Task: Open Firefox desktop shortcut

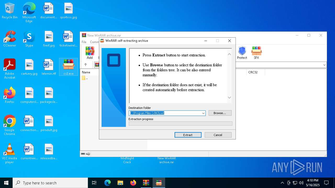Action: (10, 96)
